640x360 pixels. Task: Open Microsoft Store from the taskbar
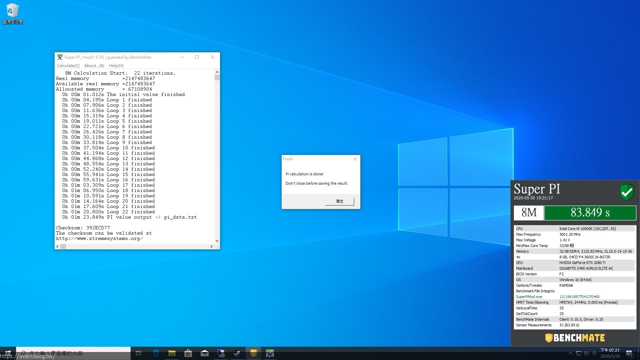pyautogui.click(x=188, y=353)
